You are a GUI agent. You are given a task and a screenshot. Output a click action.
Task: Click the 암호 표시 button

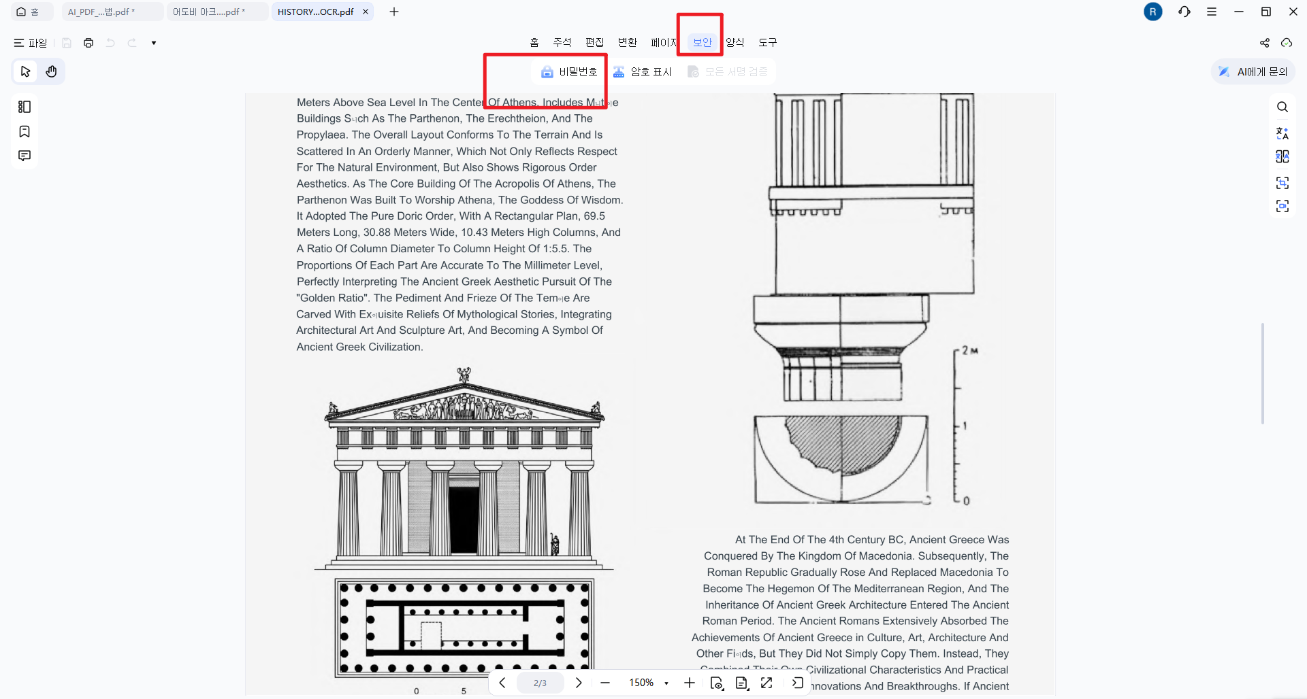[642, 71]
